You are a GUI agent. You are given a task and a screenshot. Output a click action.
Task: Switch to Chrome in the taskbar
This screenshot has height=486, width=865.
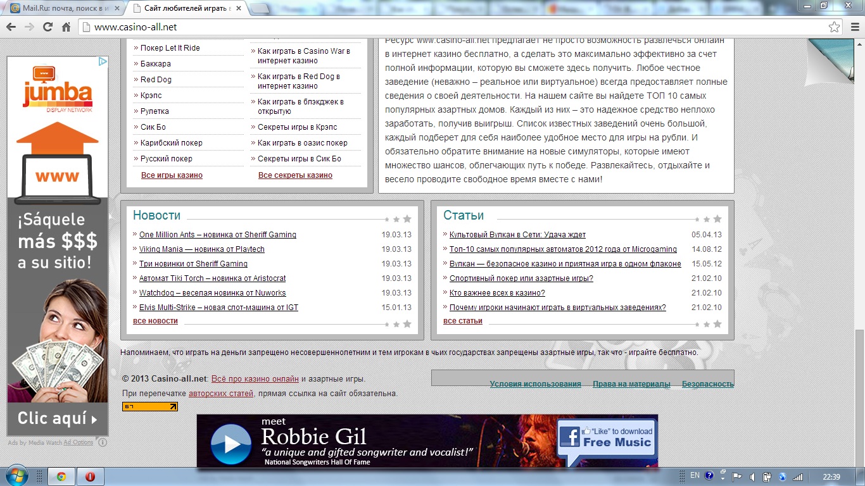tap(61, 477)
